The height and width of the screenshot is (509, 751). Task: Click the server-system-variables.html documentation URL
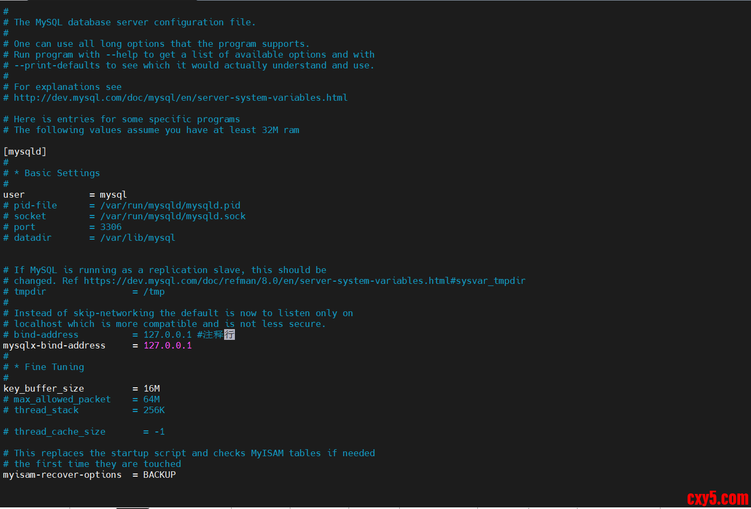click(180, 97)
